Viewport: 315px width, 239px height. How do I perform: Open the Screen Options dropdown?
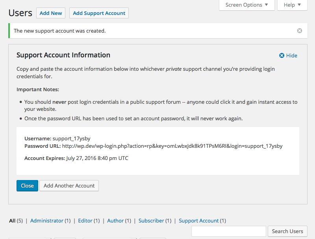(x=247, y=5)
